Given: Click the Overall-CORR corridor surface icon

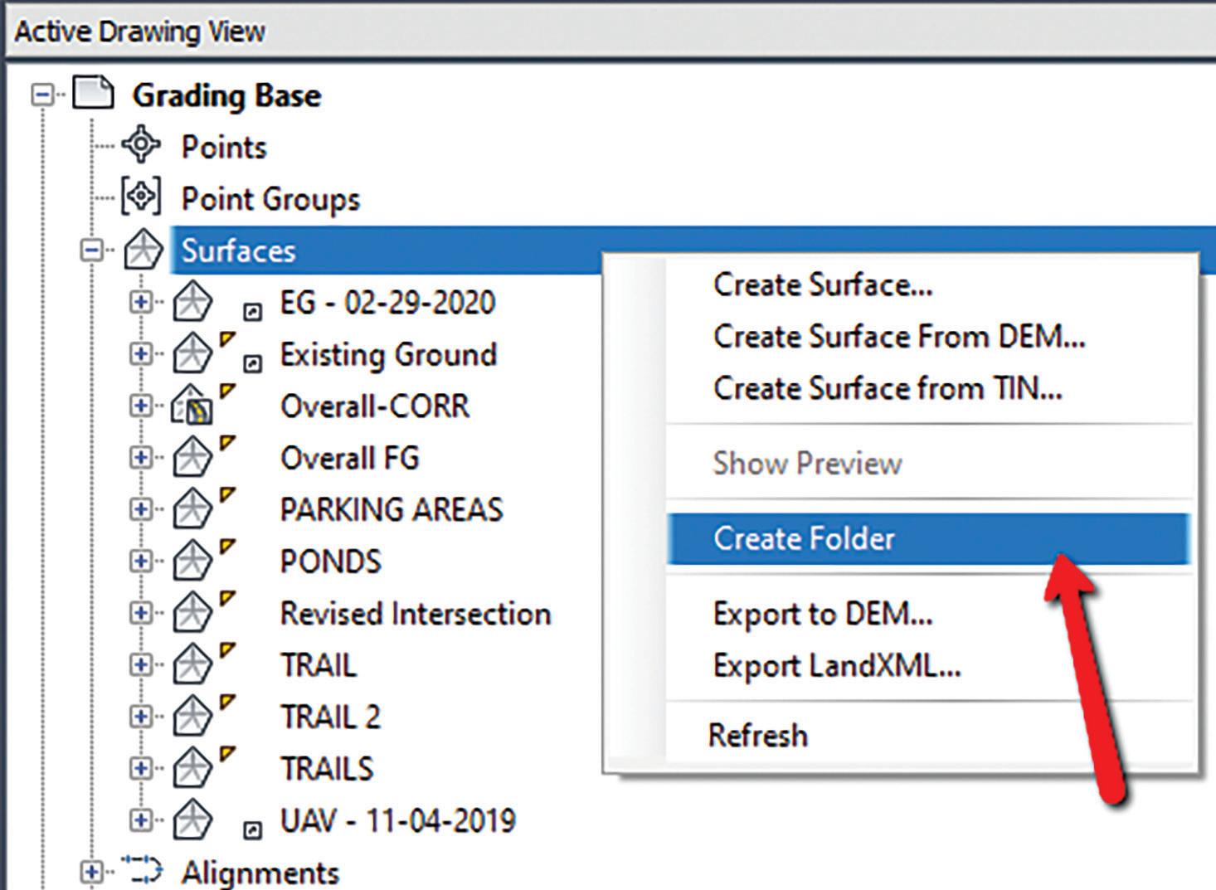Looking at the screenshot, I should 192,406.
